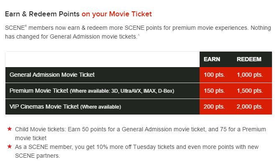Click the '(Where available: 3D, UltraAVX, IMAX, D-Box)' note
Screen dimensions: 277x164
(x=122, y=91)
